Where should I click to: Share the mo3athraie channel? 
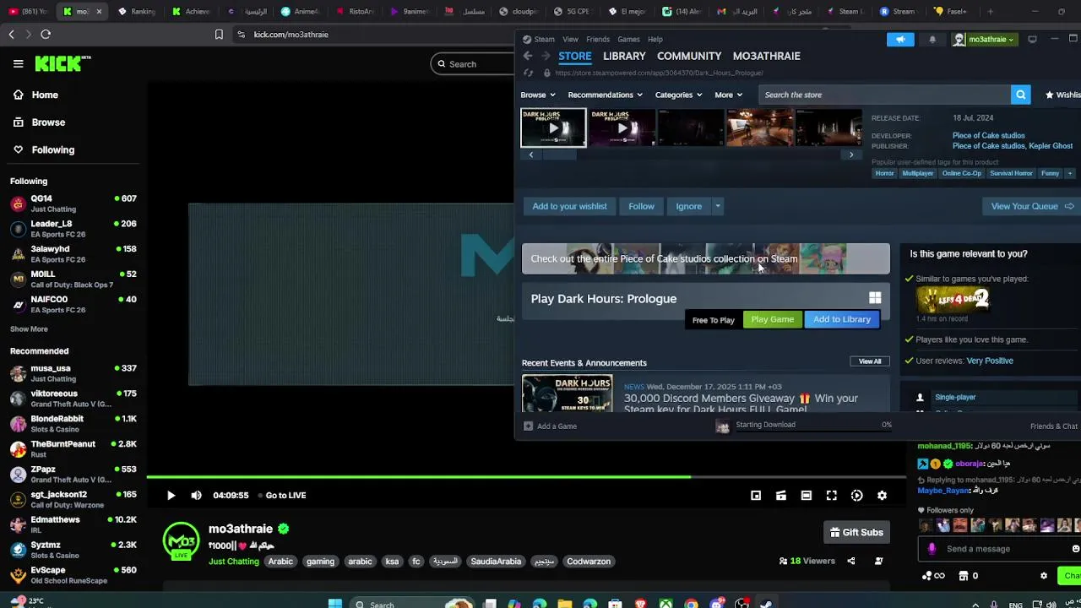click(x=851, y=561)
